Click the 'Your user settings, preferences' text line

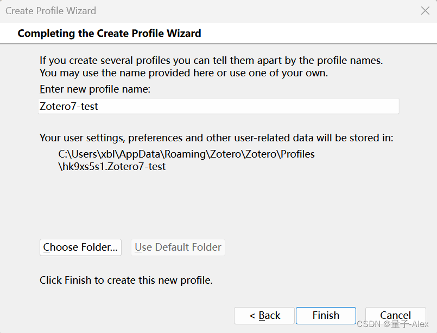tap(216, 138)
